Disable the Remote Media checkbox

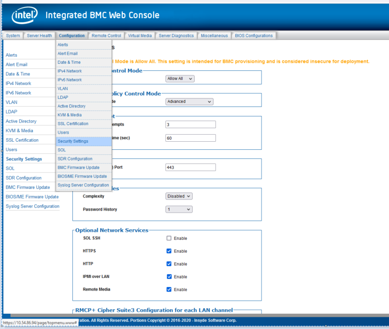[x=169, y=290]
